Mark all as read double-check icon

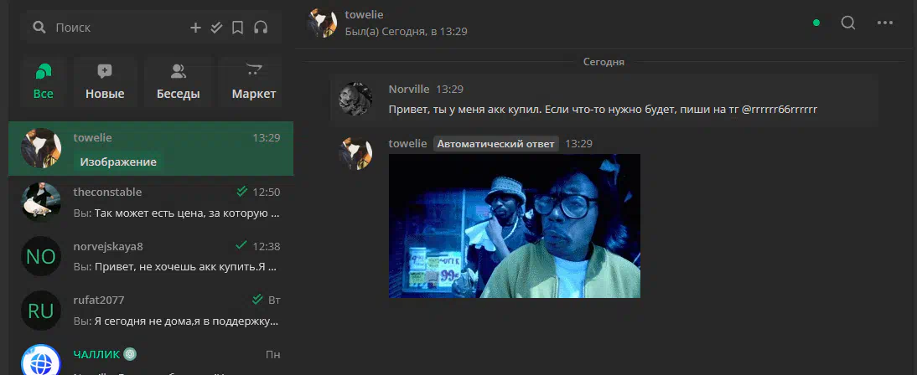pyautogui.click(x=216, y=28)
